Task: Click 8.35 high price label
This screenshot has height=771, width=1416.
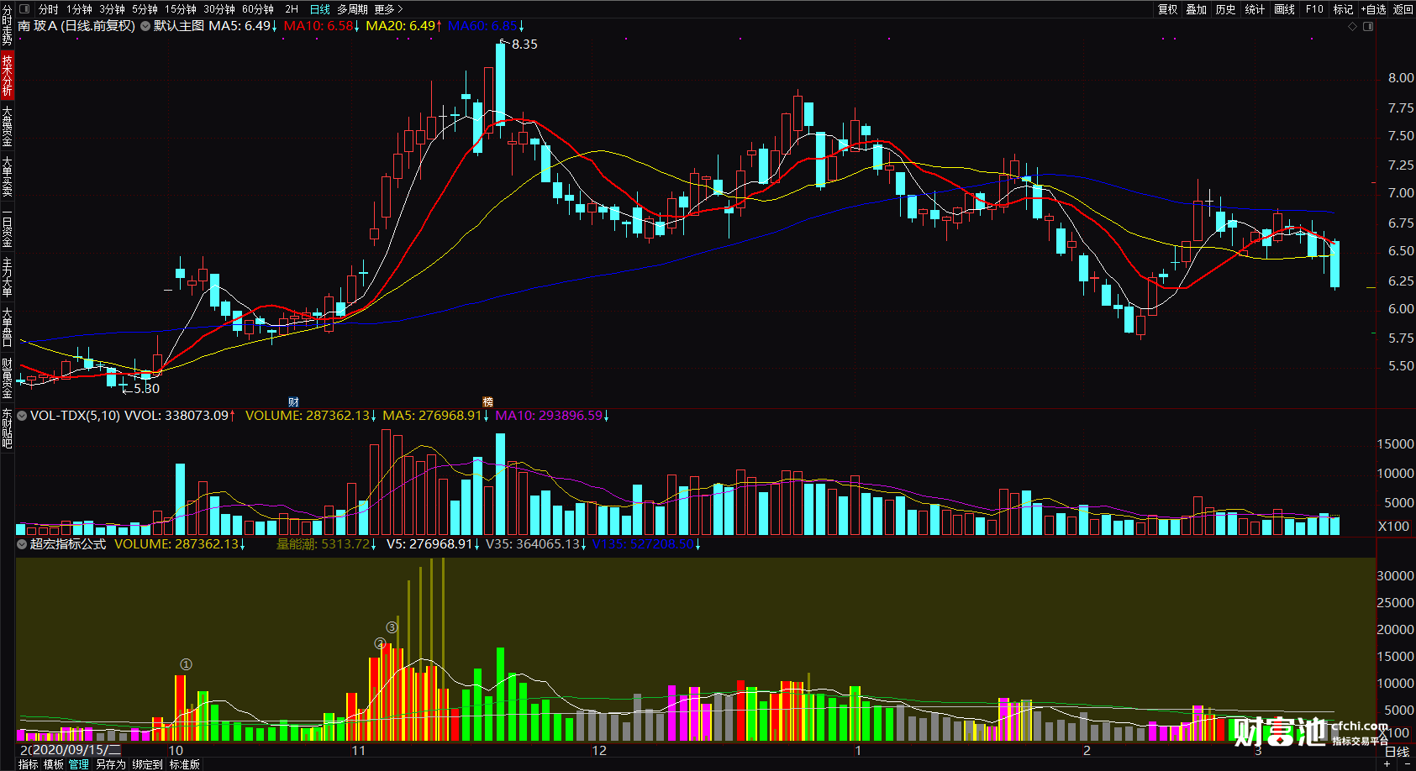Action: pos(524,45)
